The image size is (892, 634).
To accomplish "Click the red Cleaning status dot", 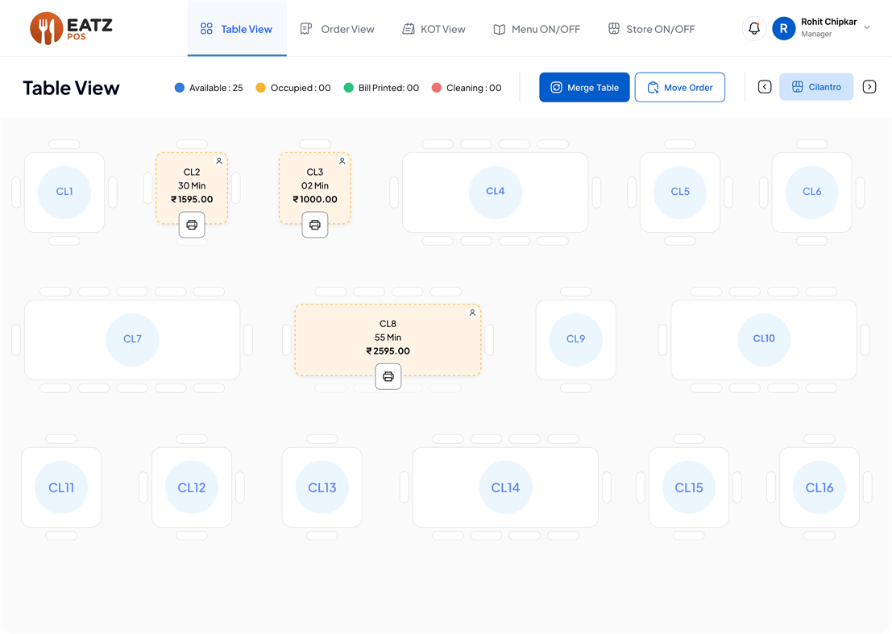I will 436,88.
